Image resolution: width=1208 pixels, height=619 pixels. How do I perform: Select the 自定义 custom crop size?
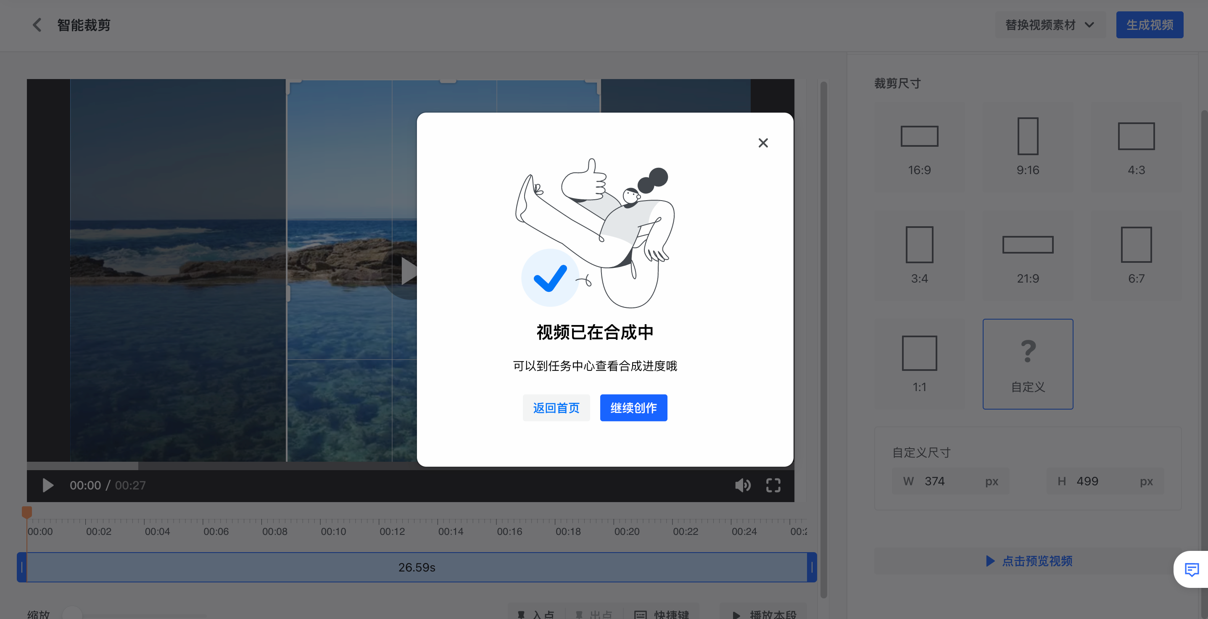[1027, 364]
